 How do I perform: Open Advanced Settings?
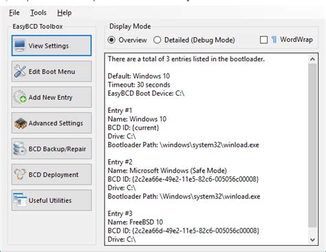coord(52,123)
